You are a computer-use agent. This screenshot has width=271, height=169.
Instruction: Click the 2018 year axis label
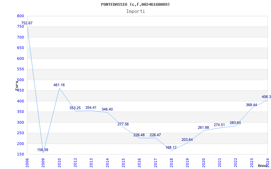171,162
